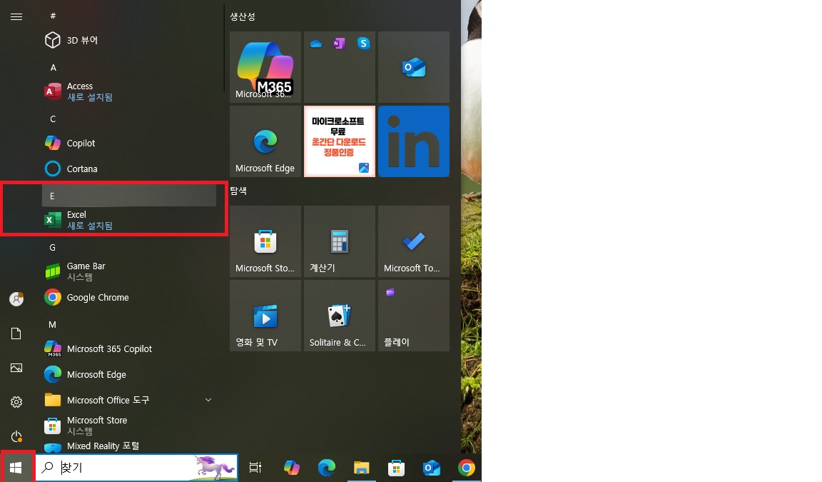Open File Explorer from the taskbar
Image resolution: width=822 pixels, height=482 pixels.
click(x=362, y=467)
